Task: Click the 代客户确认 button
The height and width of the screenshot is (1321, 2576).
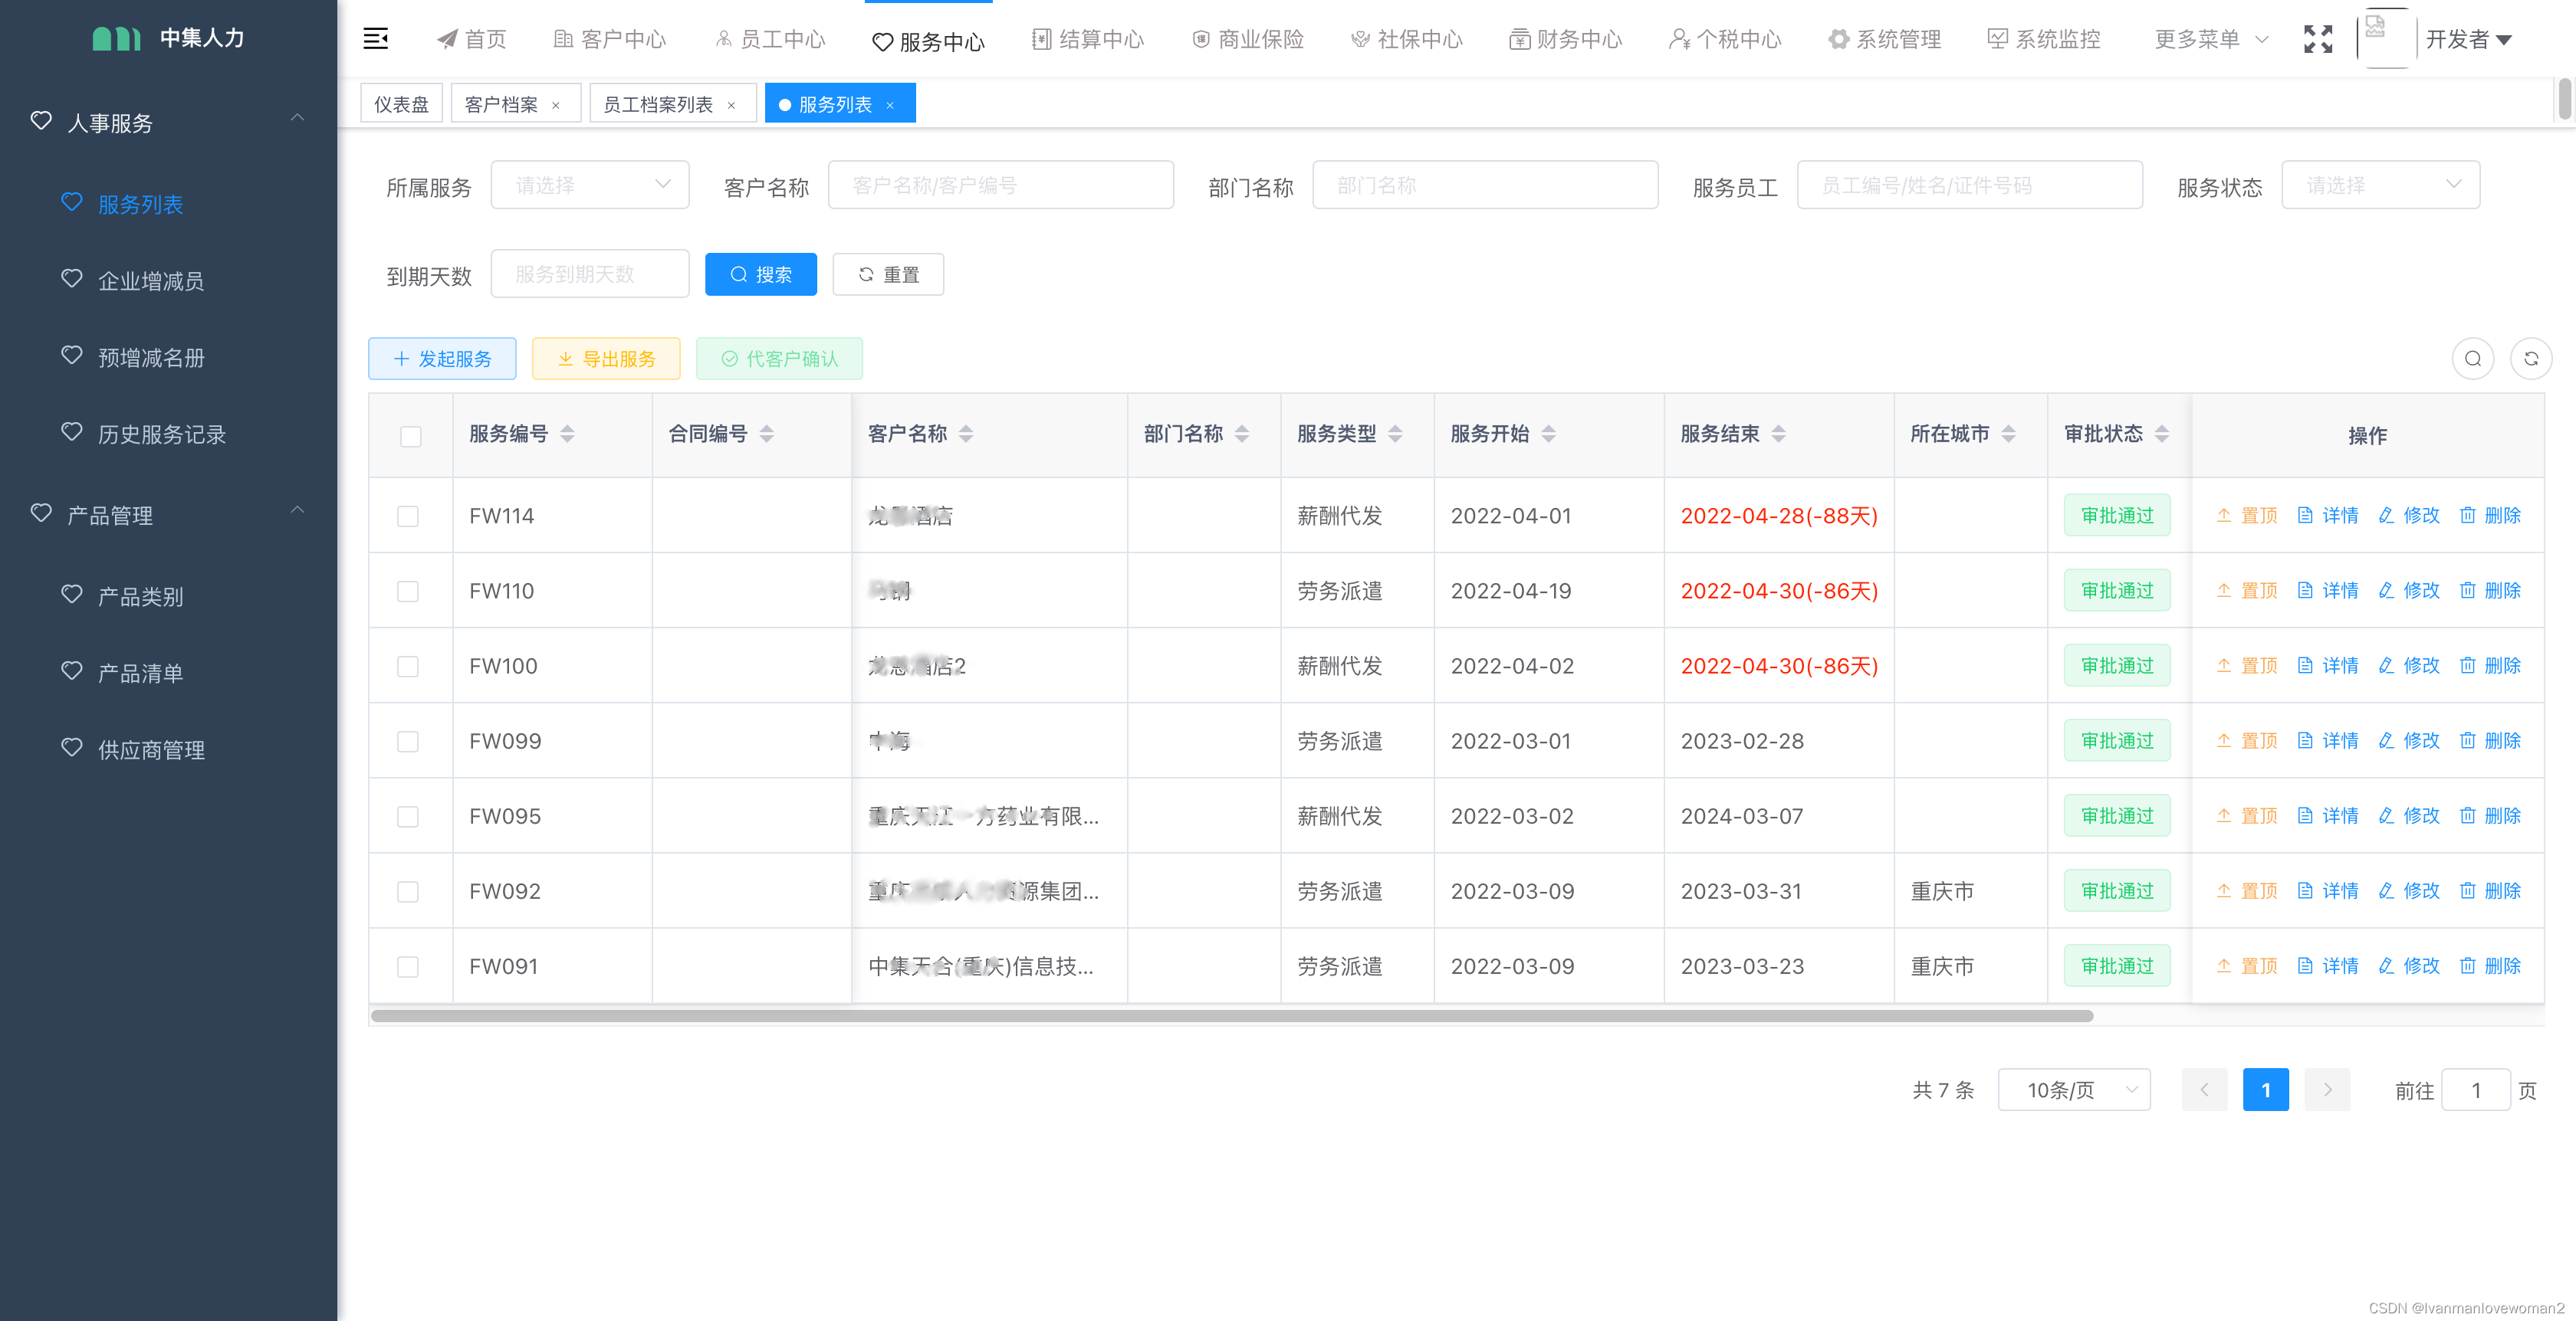Action: (x=780, y=359)
